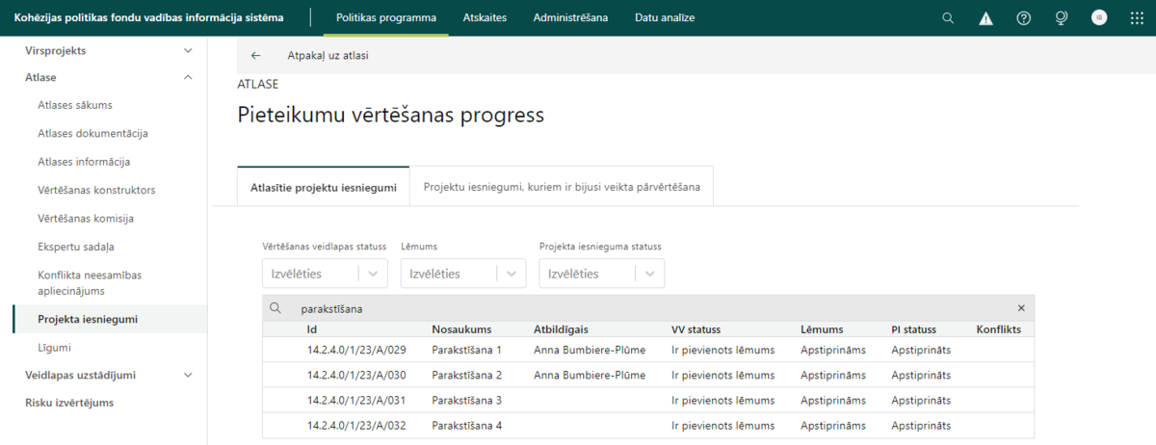Switch to the pārvērtēšana projects tab
Image resolution: width=1156 pixels, height=445 pixels.
[562, 187]
